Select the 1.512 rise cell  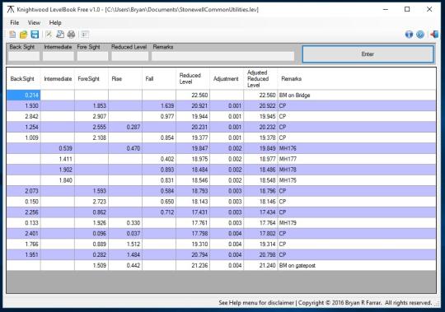[125, 244]
